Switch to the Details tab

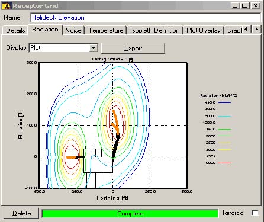(15, 30)
